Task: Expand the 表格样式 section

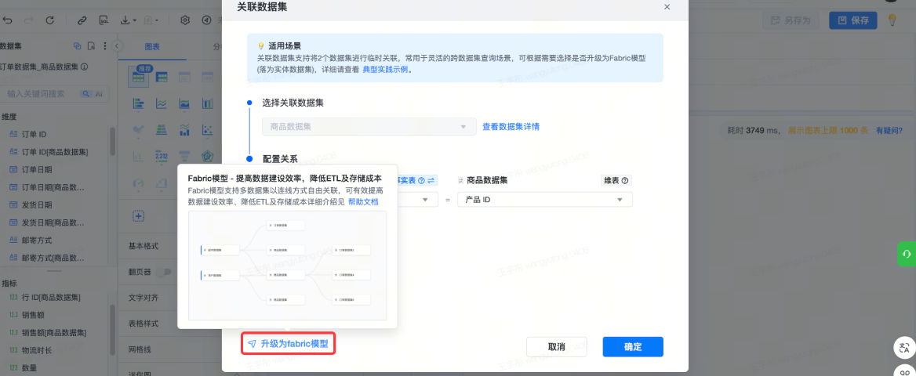Action: click(x=144, y=324)
